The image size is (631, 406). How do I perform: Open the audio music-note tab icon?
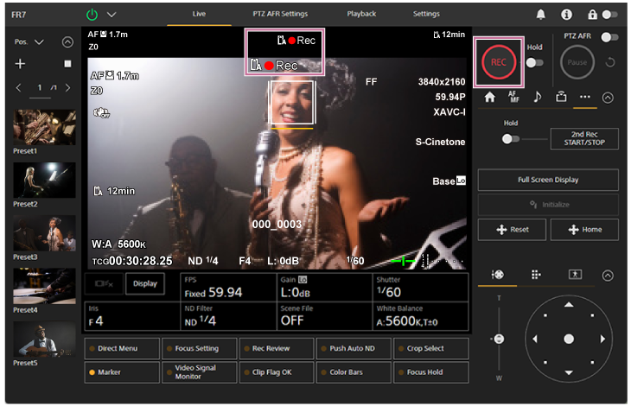pyautogui.click(x=537, y=97)
